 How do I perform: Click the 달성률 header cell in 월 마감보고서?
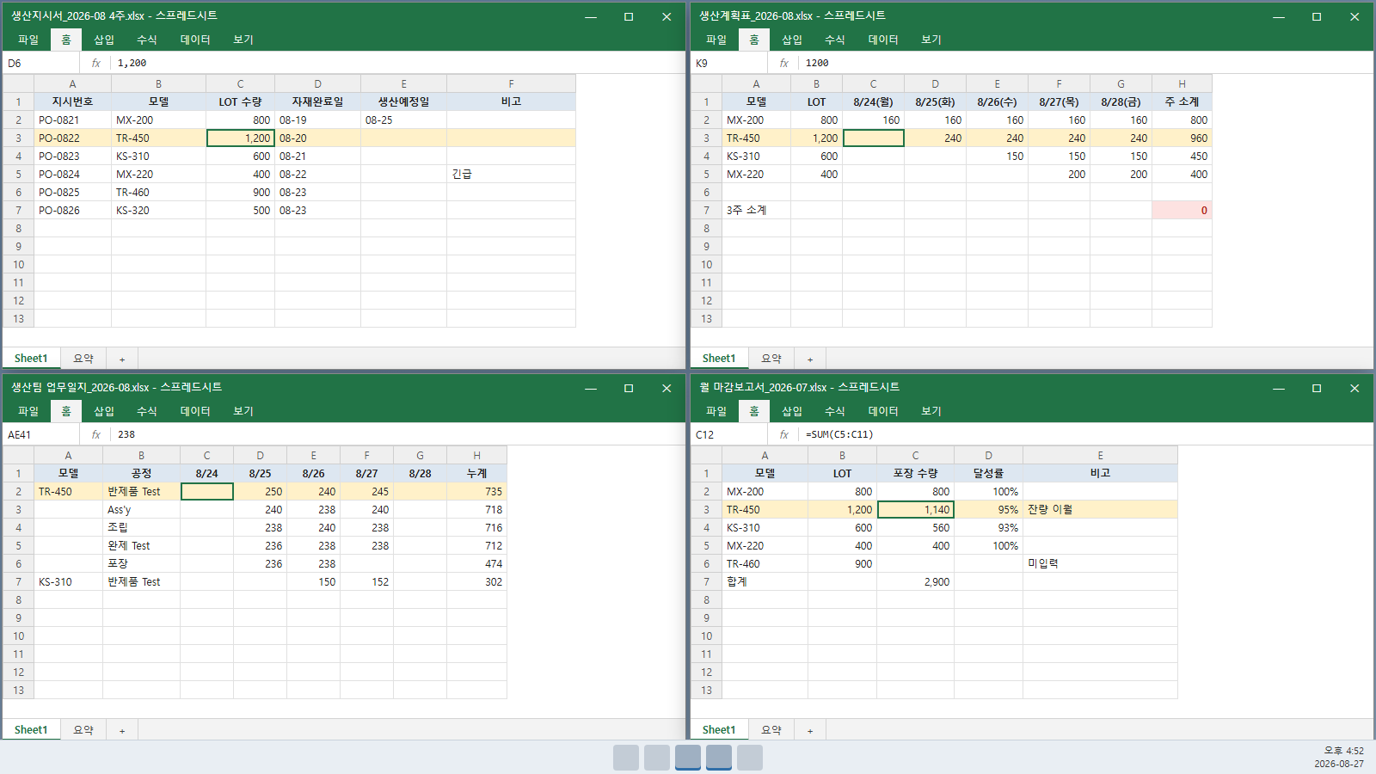tap(988, 473)
